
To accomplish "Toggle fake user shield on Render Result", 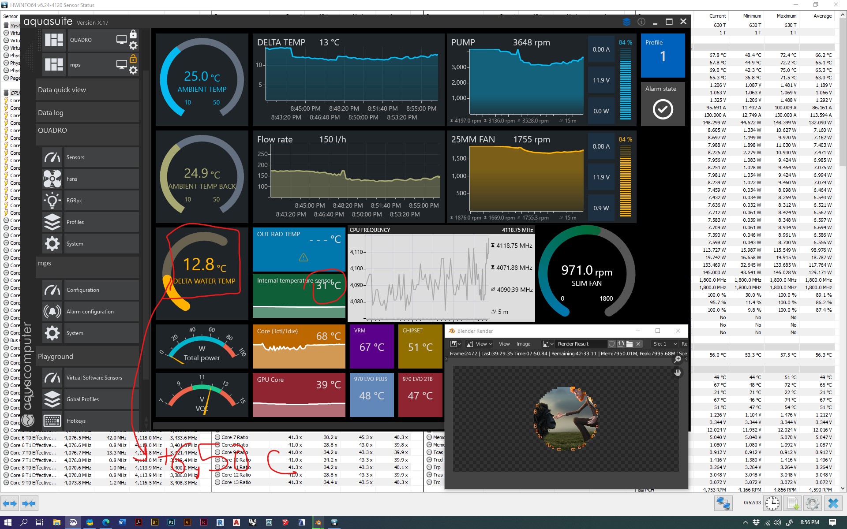I will click(612, 344).
